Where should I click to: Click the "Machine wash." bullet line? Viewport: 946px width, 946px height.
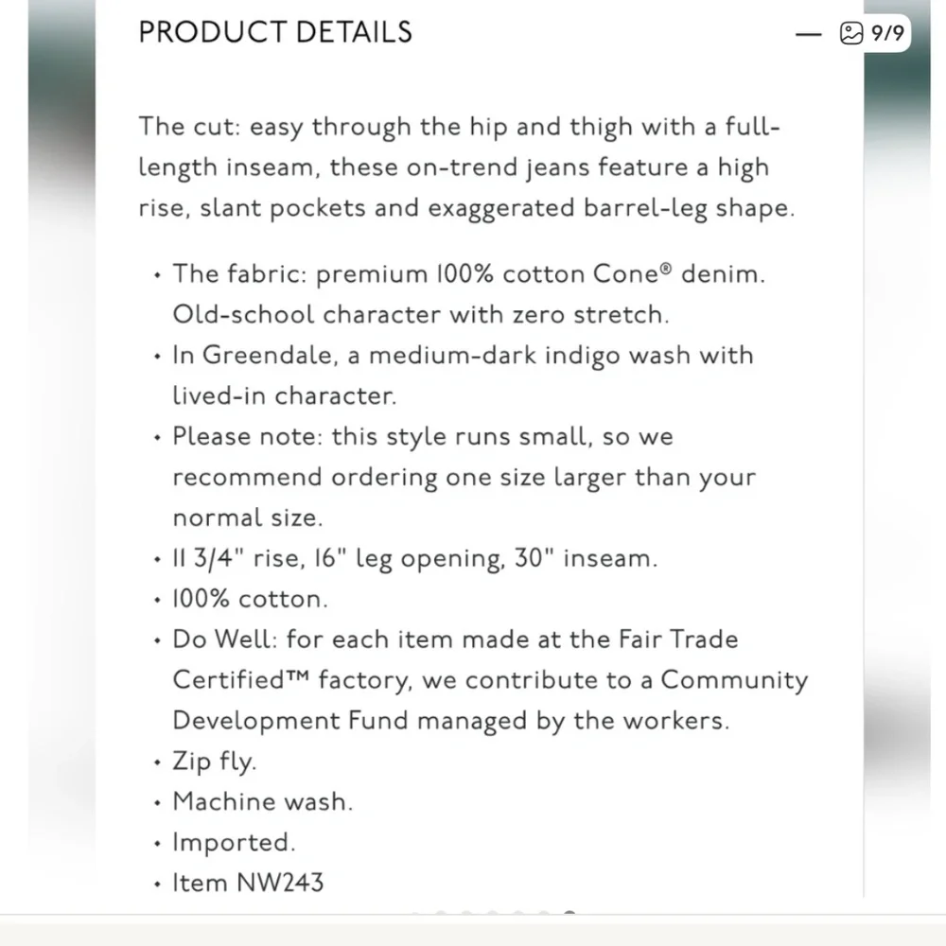coord(262,802)
